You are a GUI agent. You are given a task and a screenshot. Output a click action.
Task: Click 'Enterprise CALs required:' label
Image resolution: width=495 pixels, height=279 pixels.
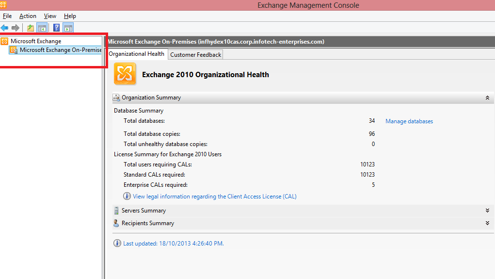(155, 185)
